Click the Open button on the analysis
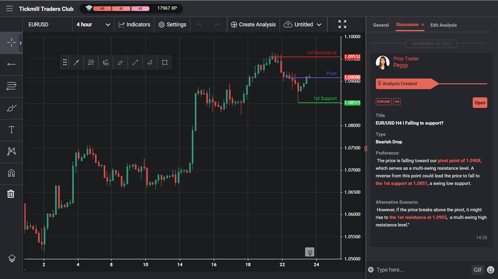Screen dimensions: 498x279 coord(480,103)
